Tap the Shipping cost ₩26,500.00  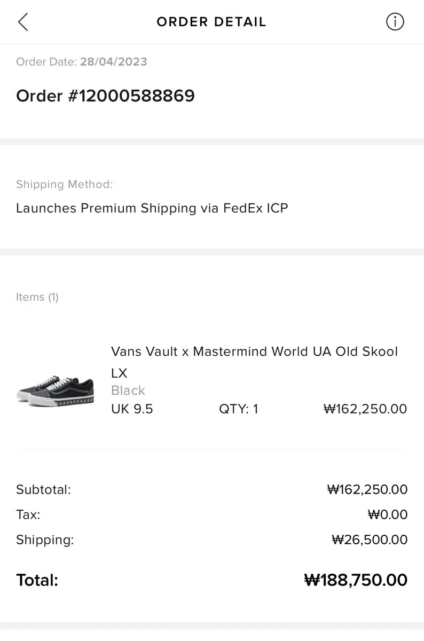pyautogui.click(x=370, y=540)
